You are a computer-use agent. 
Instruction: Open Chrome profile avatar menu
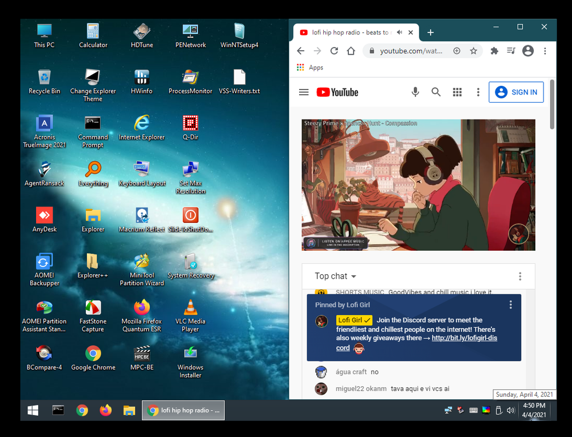point(528,51)
